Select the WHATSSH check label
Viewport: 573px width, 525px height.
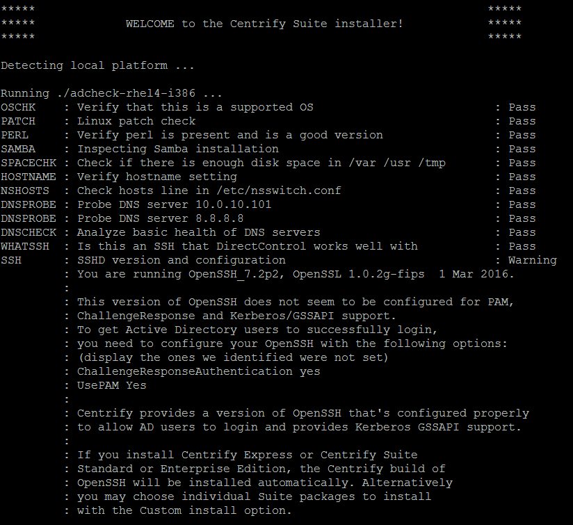[25, 246]
